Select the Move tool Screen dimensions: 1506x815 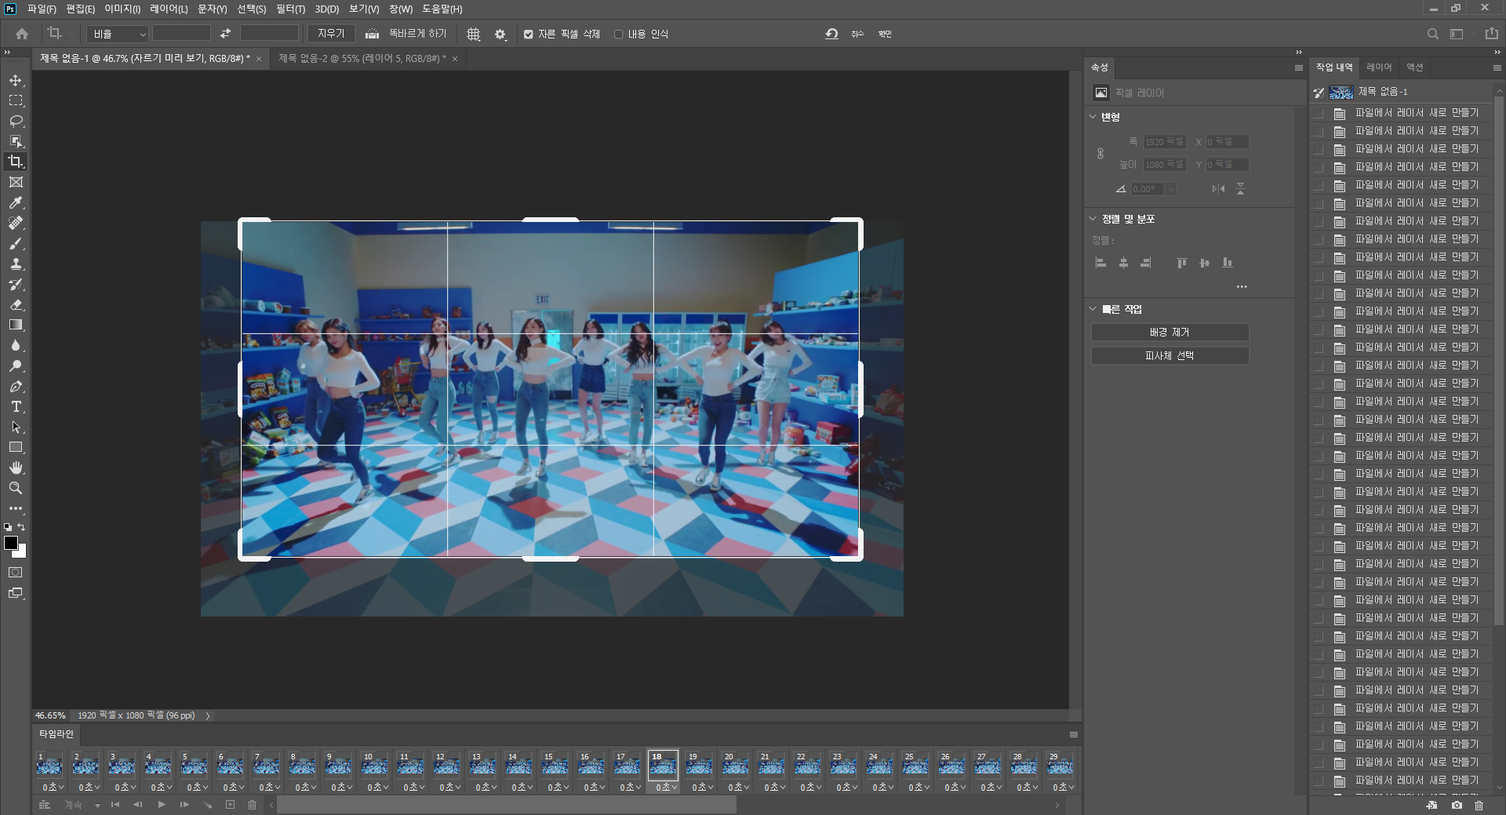click(x=16, y=81)
